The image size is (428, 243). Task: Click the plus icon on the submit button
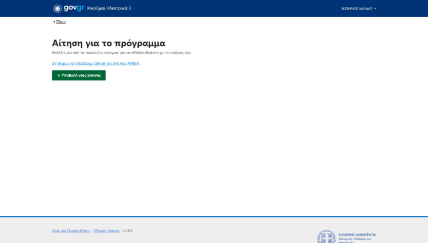58,75
